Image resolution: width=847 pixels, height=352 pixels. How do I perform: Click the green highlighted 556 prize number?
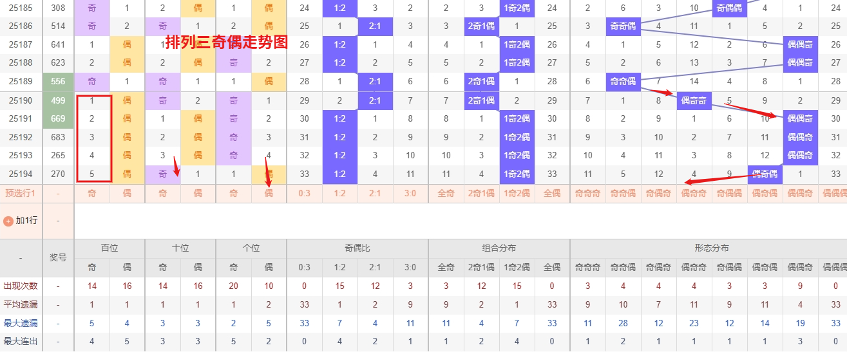click(x=58, y=82)
